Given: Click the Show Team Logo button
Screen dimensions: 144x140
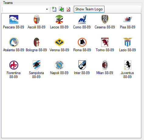Looking at the screenshot, I should [89, 9].
